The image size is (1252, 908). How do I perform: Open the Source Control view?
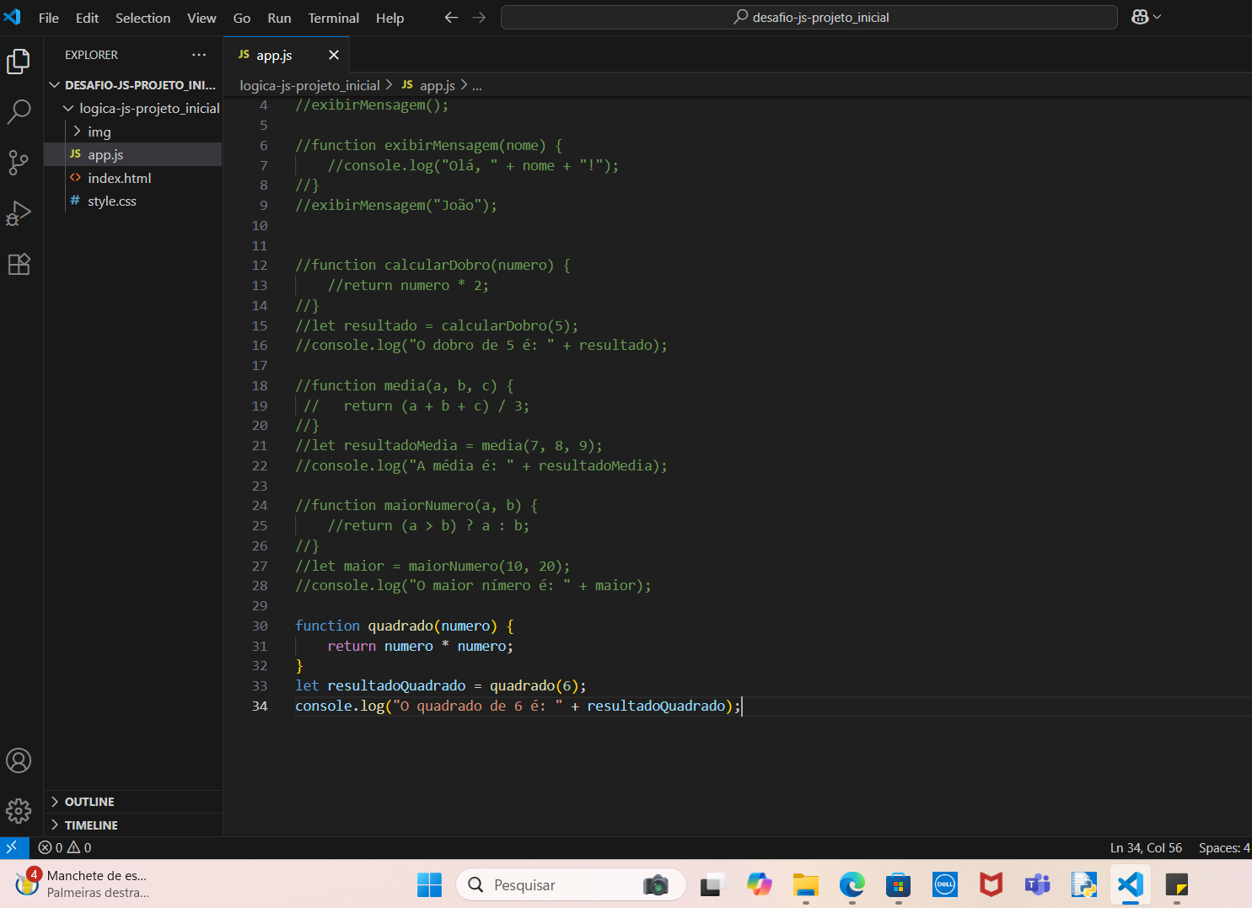pos(19,163)
